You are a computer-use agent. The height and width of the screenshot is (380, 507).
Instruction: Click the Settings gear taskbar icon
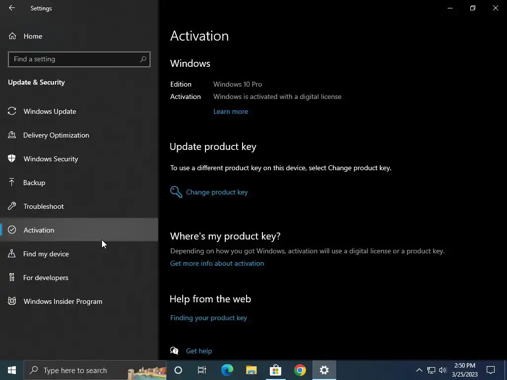point(324,370)
